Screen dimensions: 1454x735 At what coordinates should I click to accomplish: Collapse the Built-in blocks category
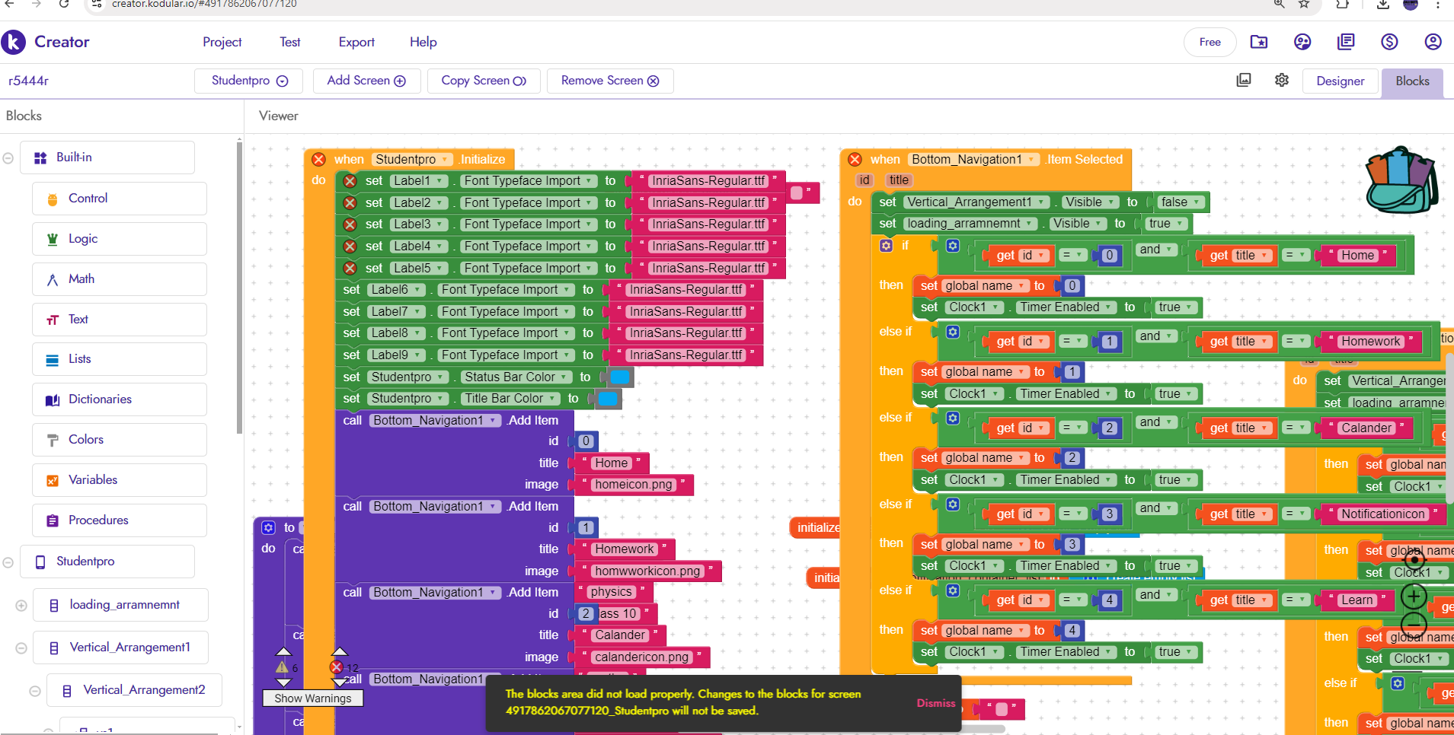tap(8, 158)
